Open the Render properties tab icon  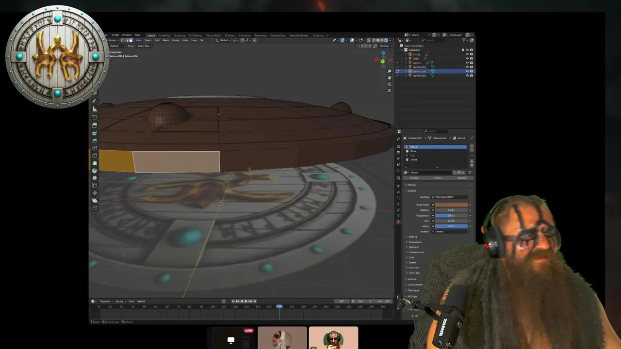point(398,146)
